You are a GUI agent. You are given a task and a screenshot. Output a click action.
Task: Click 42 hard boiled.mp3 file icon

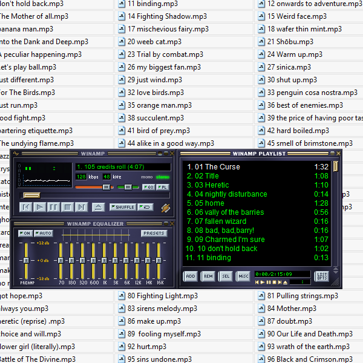(x=261, y=131)
